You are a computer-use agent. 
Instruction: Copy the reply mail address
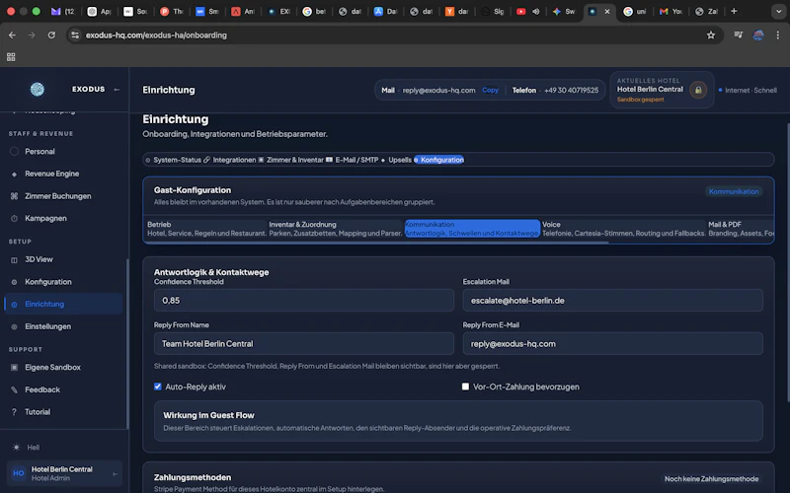click(490, 90)
